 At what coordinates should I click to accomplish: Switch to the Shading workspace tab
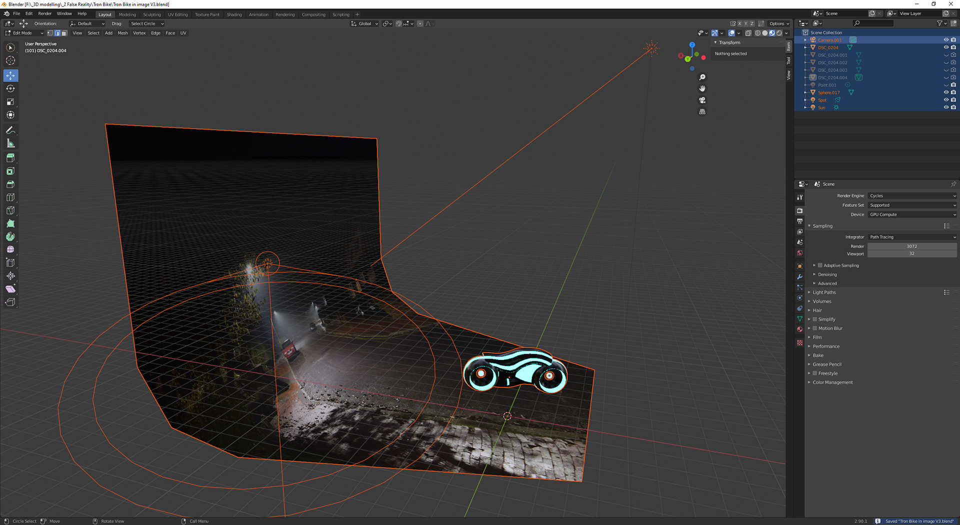(x=234, y=14)
